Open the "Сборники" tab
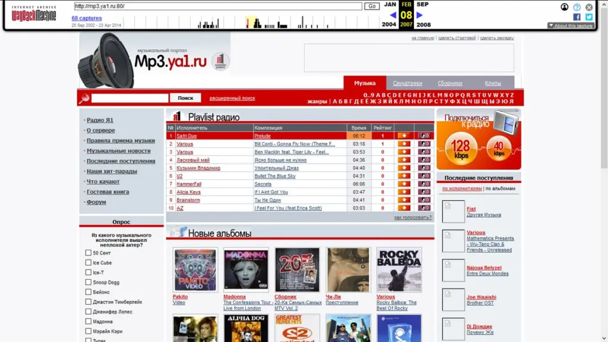This screenshot has height=342, width=608. 450,83
